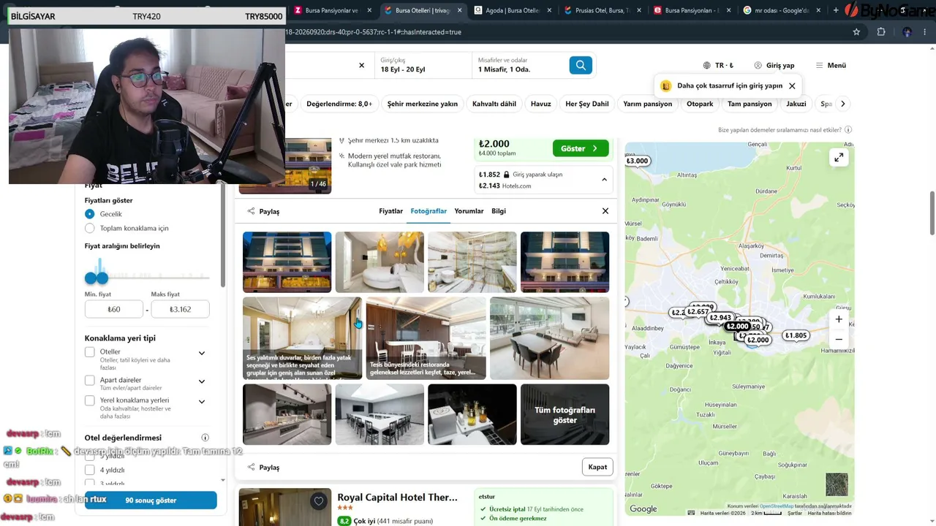Edit the Maks fiyat input field

(180, 310)
